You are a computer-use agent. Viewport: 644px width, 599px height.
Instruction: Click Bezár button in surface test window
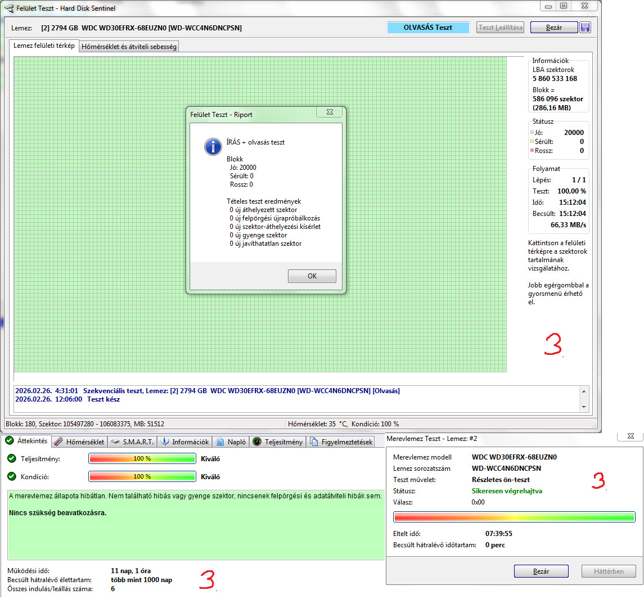coord(554,28)
